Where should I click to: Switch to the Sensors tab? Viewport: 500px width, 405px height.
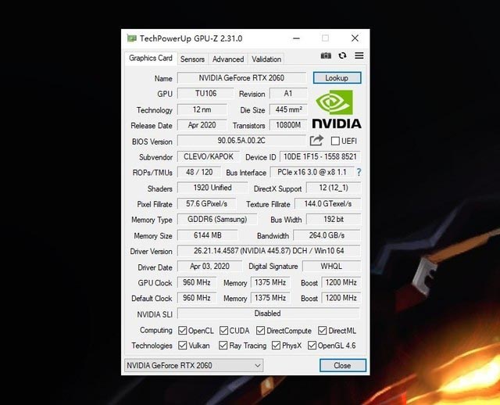[192, 59]
